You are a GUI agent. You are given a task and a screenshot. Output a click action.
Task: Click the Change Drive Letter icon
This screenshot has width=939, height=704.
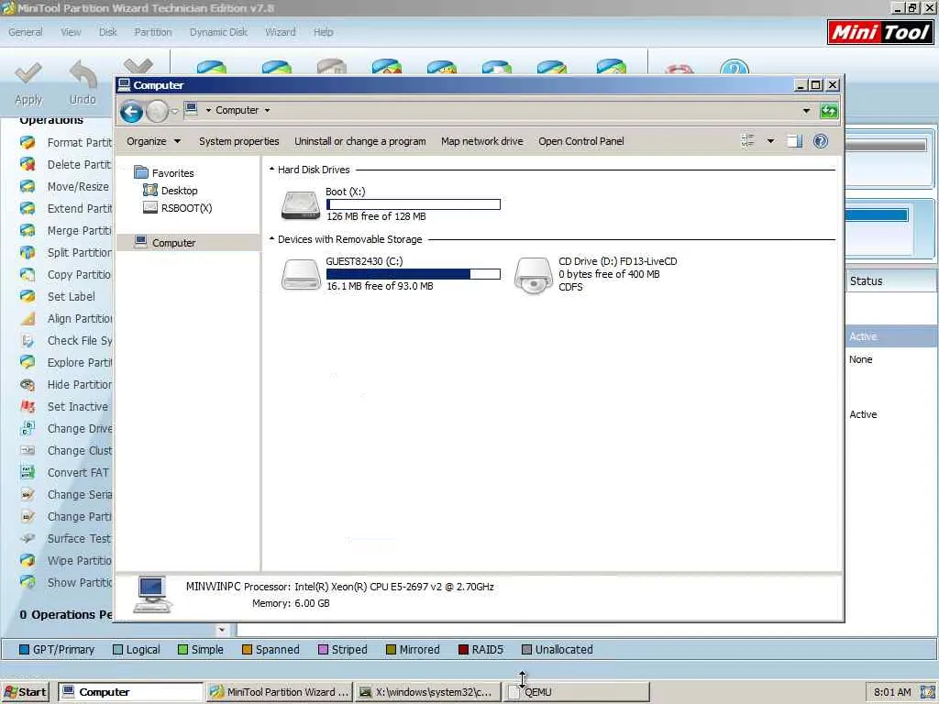tap(28, 428)
